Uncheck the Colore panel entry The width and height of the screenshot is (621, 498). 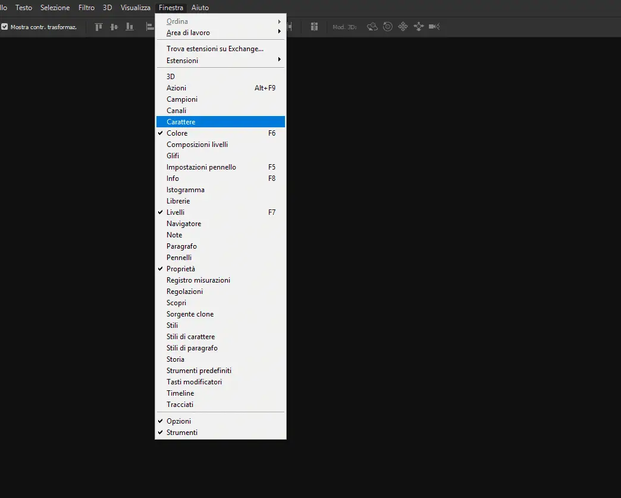221,133
